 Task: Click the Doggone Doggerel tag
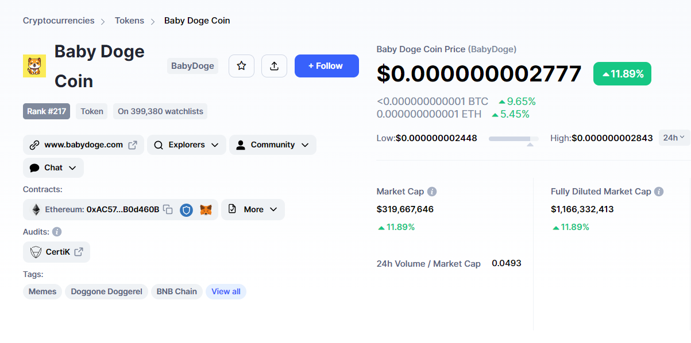point(106,291)
